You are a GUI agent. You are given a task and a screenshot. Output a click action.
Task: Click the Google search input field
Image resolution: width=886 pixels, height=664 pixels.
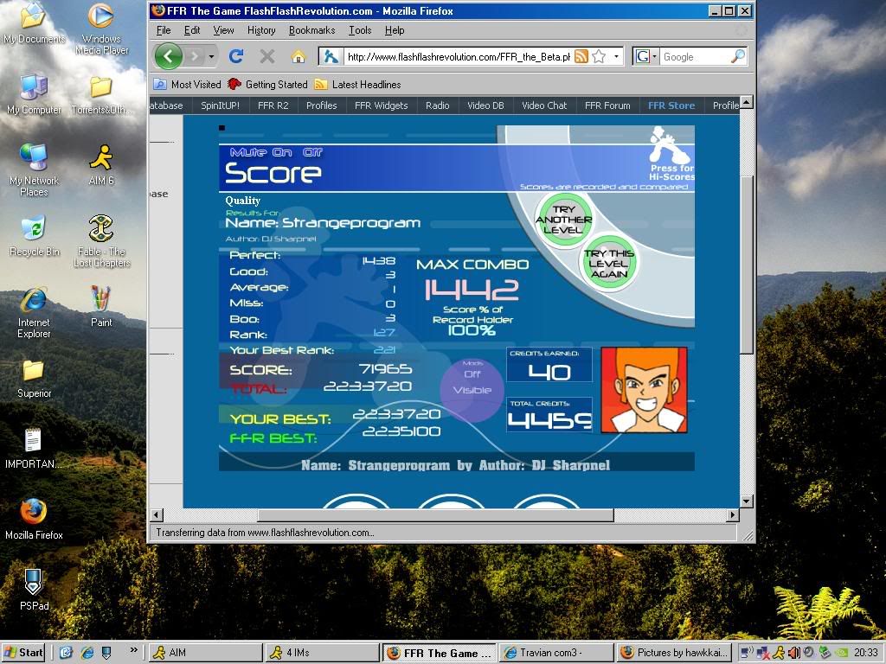(x=695, y=57)
